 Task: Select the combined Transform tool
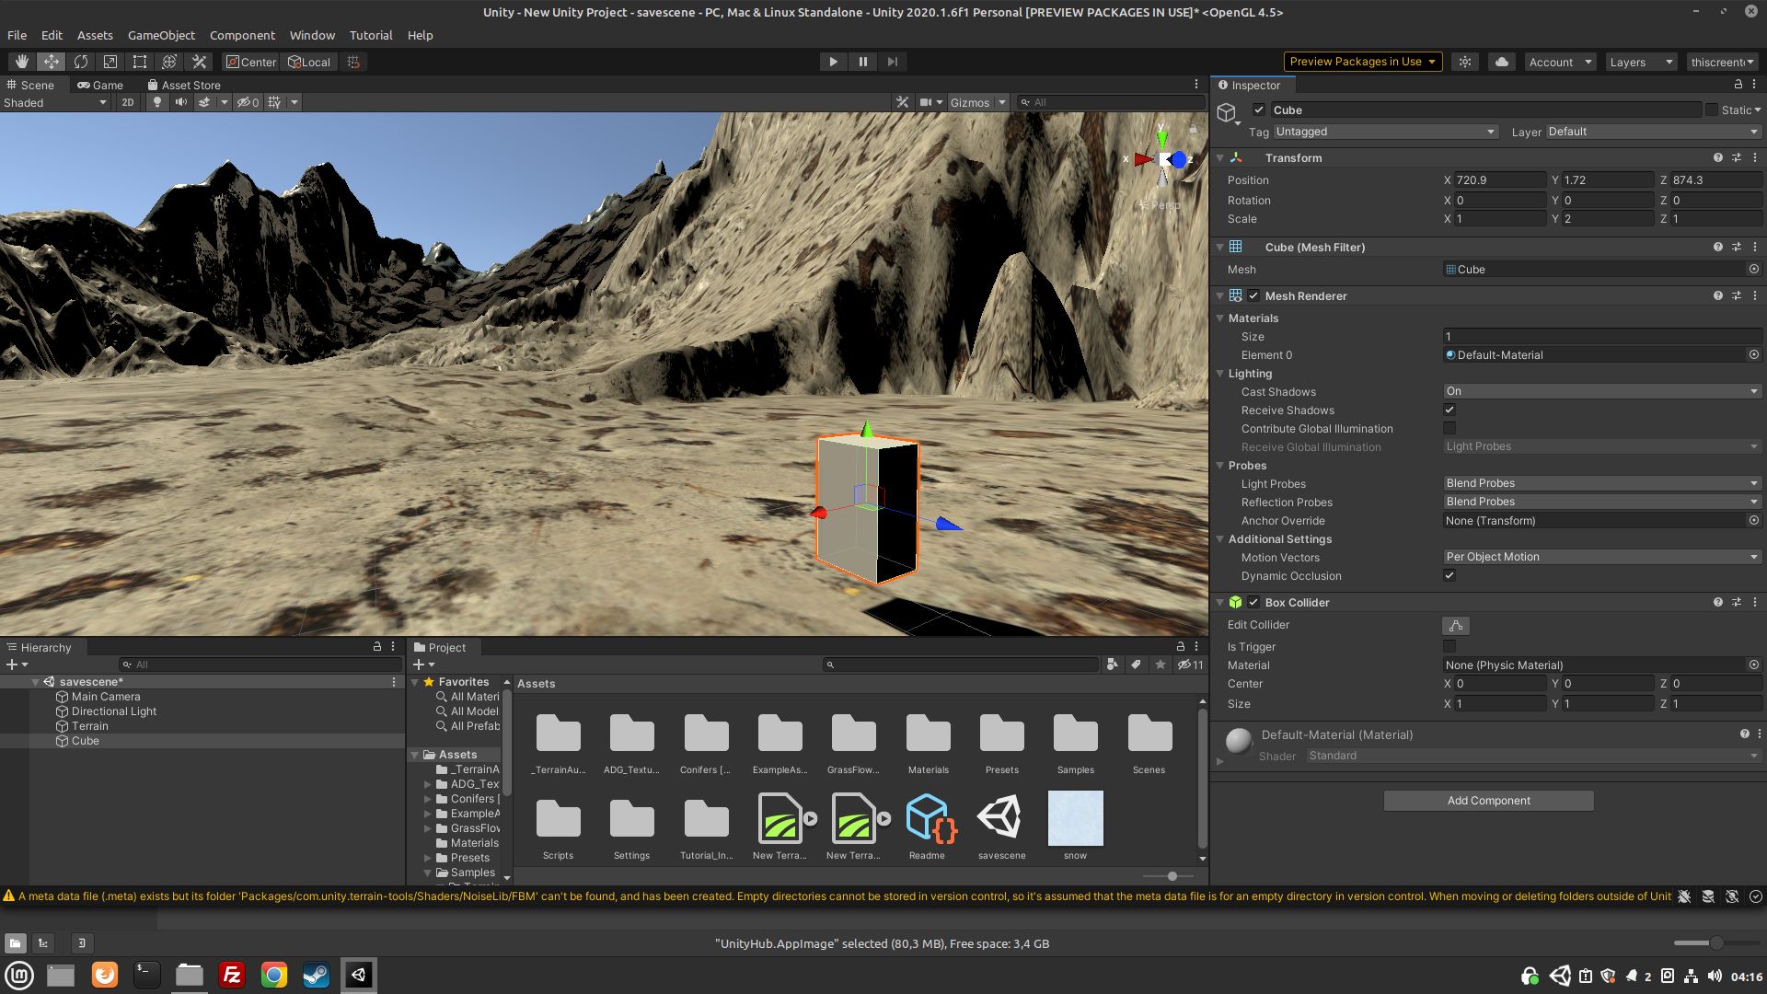tap(169, 62)
